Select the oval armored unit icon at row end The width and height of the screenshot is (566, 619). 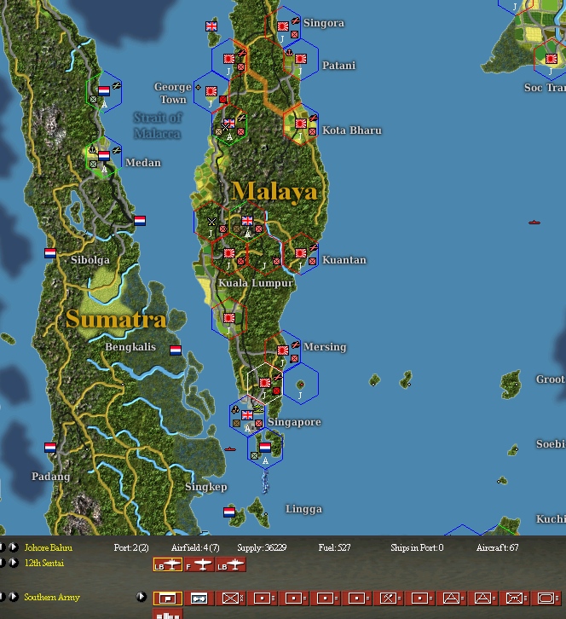[x=546, y=598]
